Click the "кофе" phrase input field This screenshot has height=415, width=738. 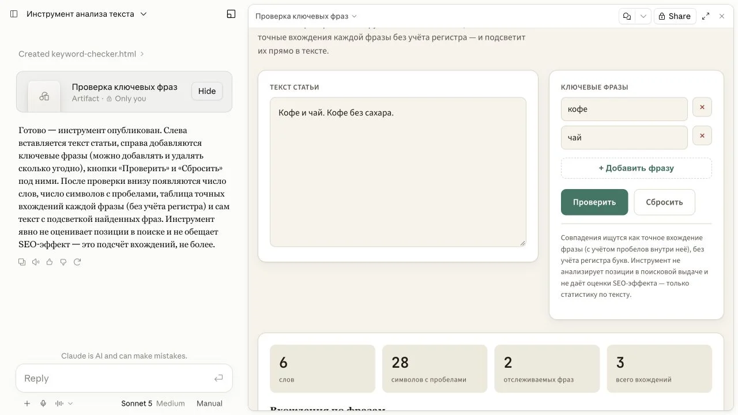pos(624,109)
